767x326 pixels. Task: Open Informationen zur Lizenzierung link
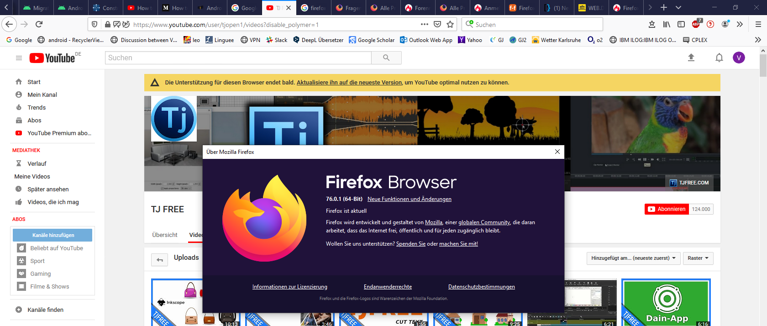pos(290,287)
